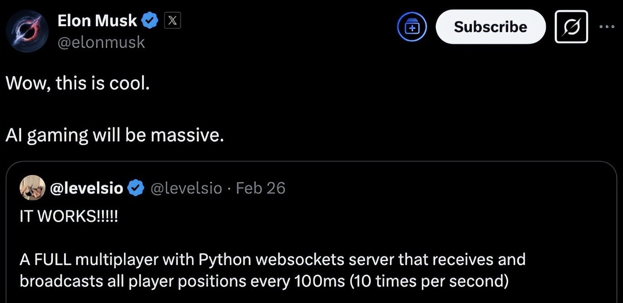Click the bold @levelsio display name
The image size is (623, 303).
86,188
